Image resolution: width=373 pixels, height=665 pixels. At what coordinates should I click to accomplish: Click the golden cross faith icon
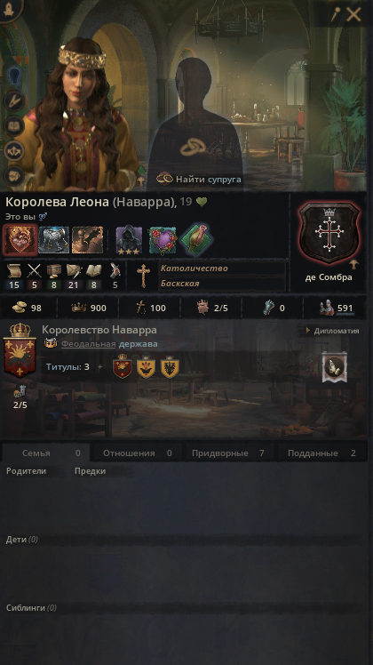(x=143, y=276)
